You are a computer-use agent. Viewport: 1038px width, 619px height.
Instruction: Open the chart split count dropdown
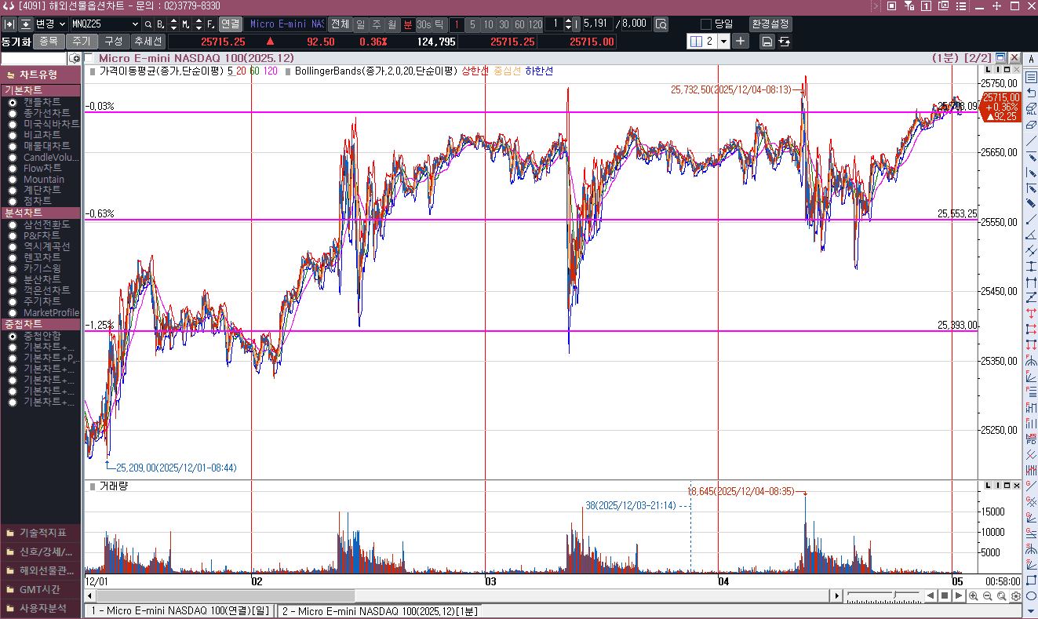(x=723, y=42)
